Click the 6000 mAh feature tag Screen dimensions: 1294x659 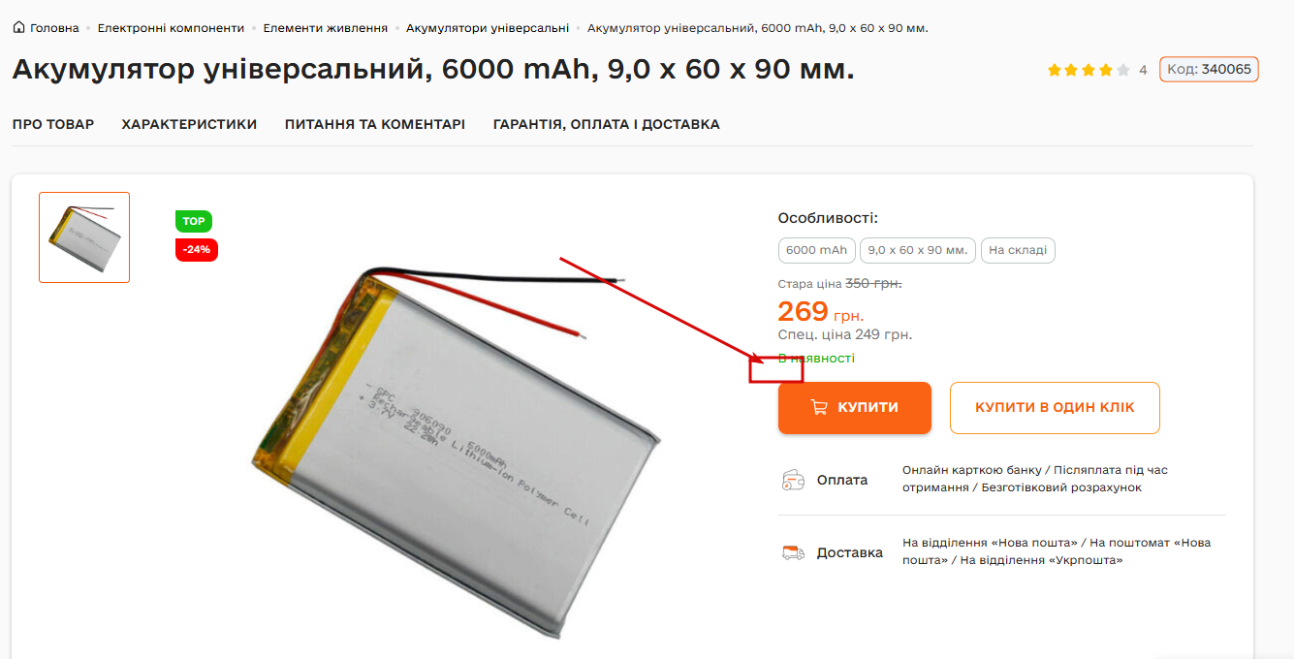tap(817, 250)
